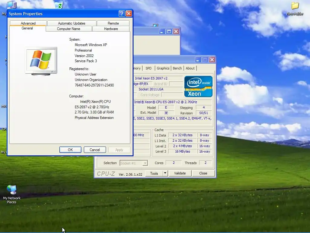Close the CPU-Z window using the X
The height and width of the screenshot is (233, 310).
coord(212,60)
